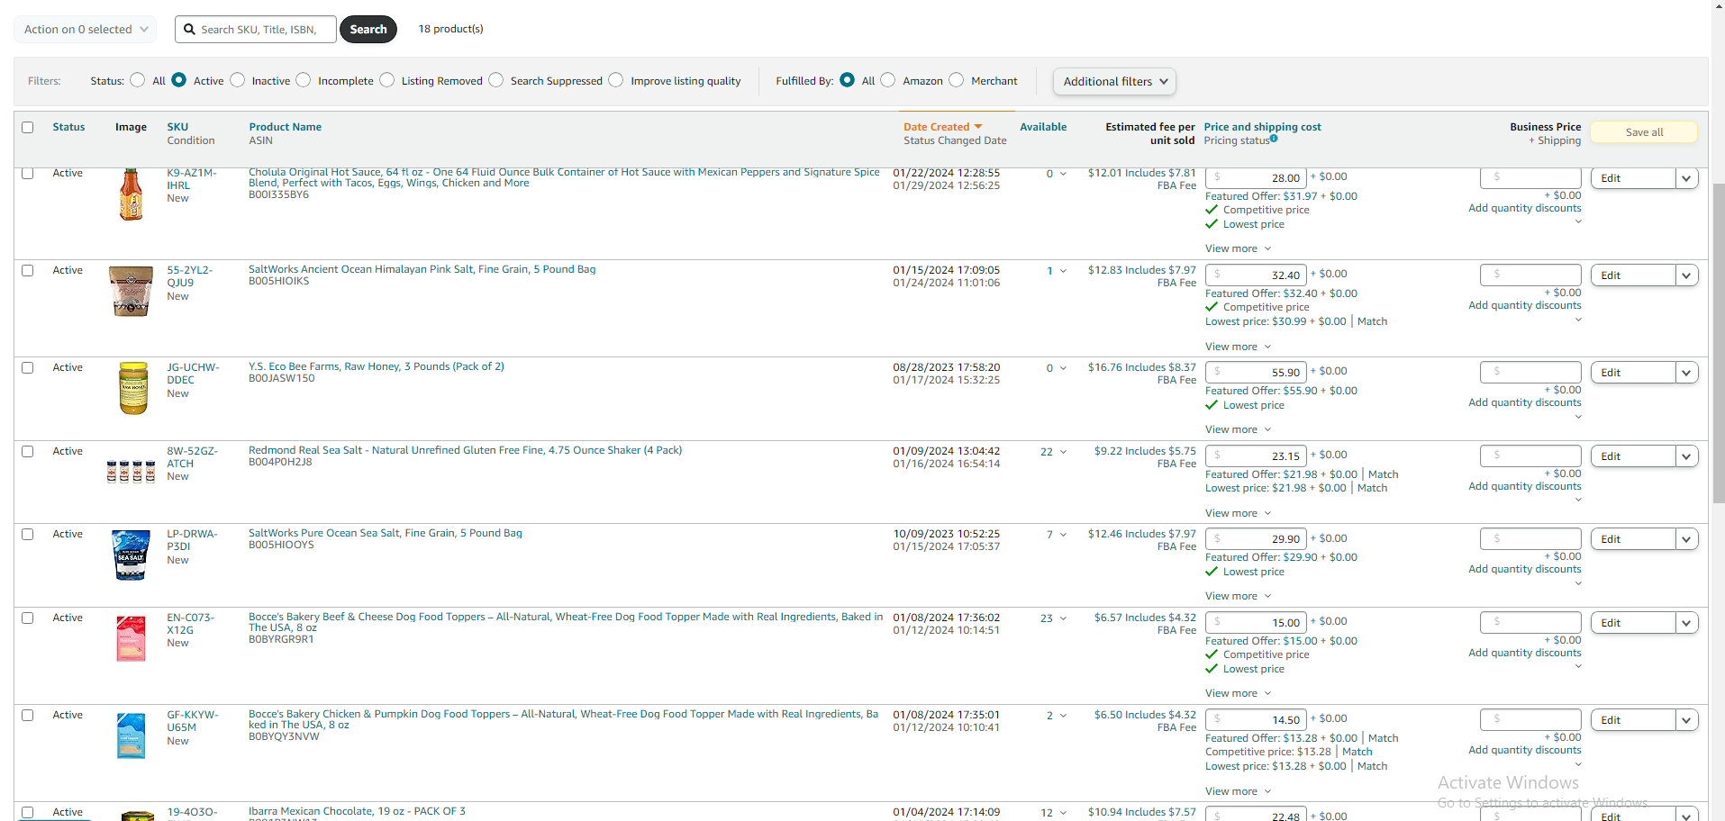This screenshot has height=821, width=1725.
Task: Open the SaltWorks Pure Ocean Sea Salt image
Action: pos(131,555)
